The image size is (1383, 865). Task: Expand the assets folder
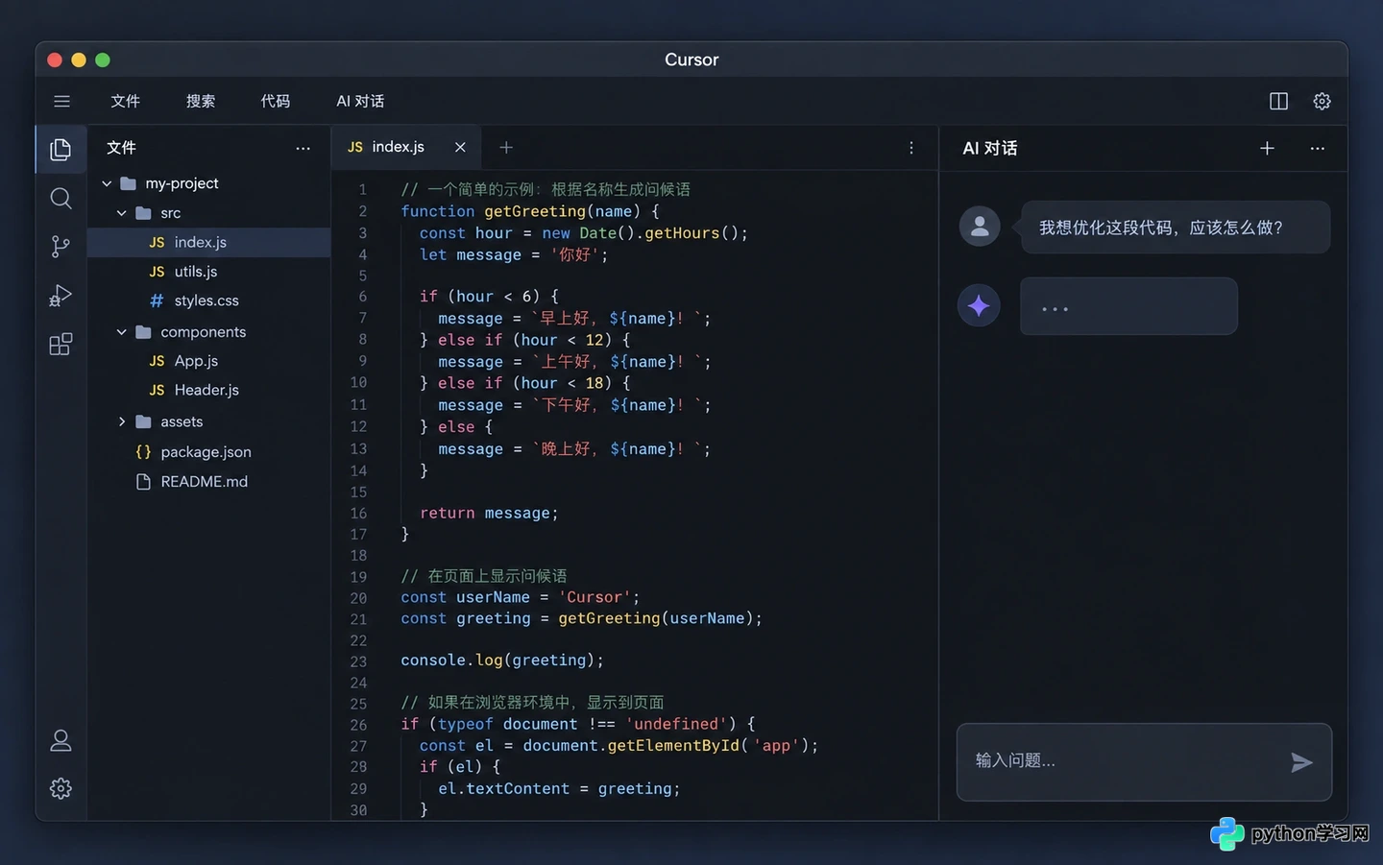pos(122,421)
